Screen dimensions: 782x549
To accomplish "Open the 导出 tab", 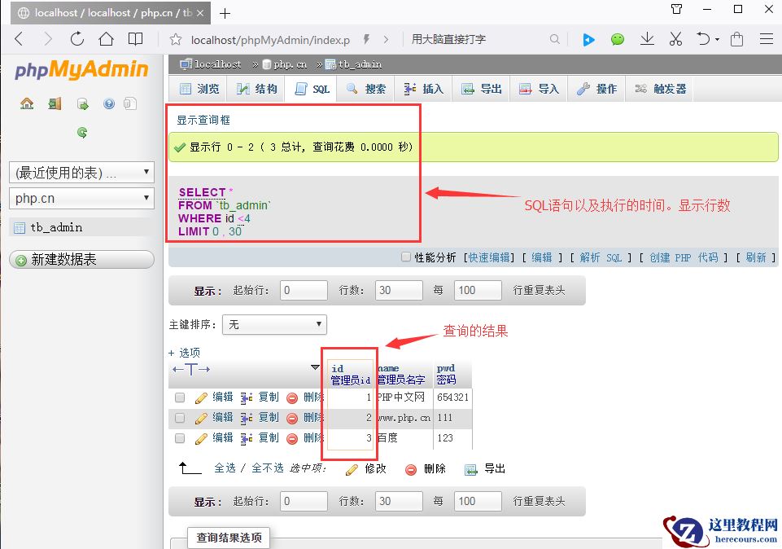I will [x=481, y=89].
